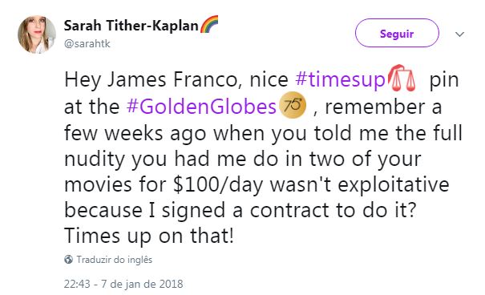Click the Seguir follow button
The height and width of the screenshot is (295, 485).
pos(397,33)
